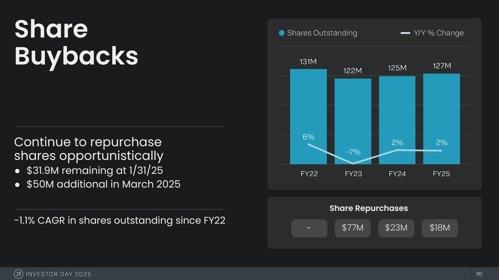499x280 pixels.
Task: Click the 127M bar value label
Action: click(x=442, y=66)
